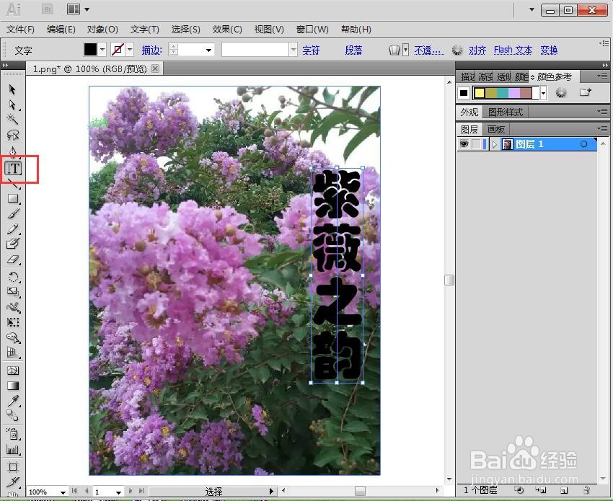Click the 对齐 link in the control bar
This screenshot has height=501, width=613.
point(477,50)
